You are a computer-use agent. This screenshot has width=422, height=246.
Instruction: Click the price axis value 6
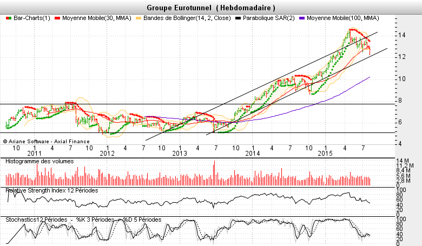point(400,122)
